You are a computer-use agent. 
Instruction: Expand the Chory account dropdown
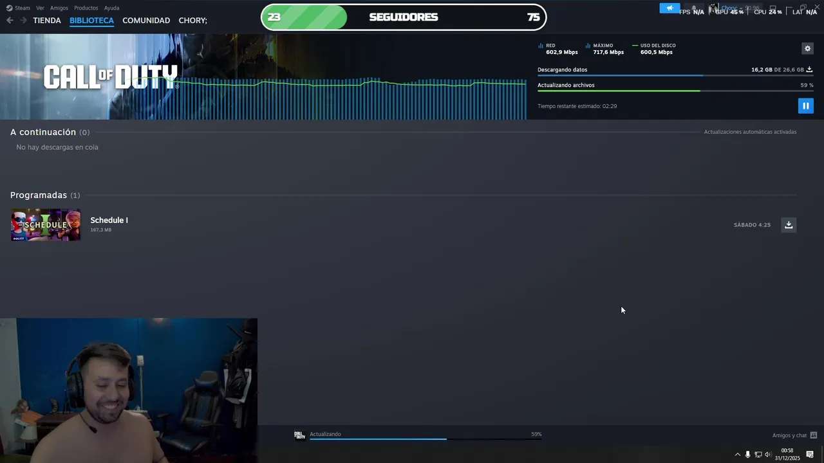click(740, 8)
